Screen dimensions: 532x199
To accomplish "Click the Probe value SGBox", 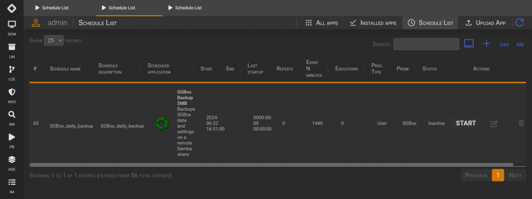I will (409, 123).
